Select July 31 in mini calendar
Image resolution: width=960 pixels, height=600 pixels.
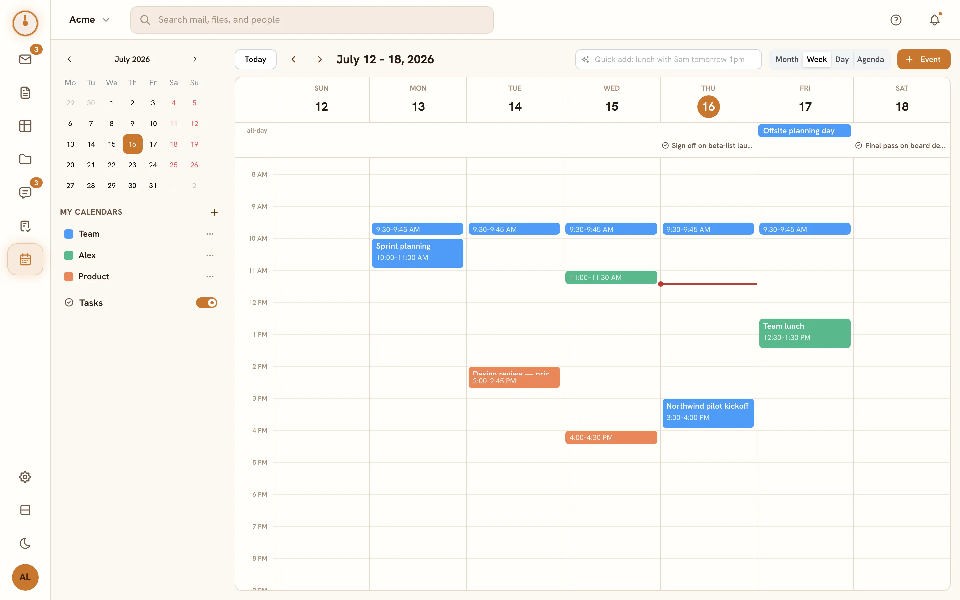153,186
